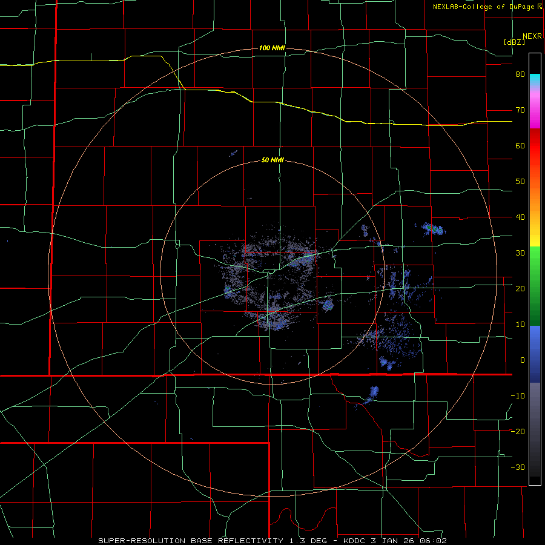This screenshot has width=545, height=545.
Task: Click the 0 dBZ scale value
Action: (x=523, y=360)
